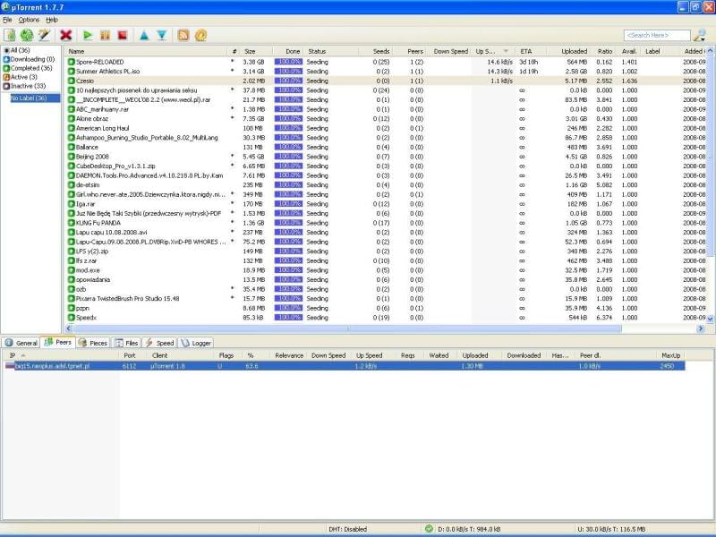Screen dimensions: 716x537
Task: Select Pixarra TwistedBrush Pro Studio 15.48
Action: click(x=387, y=299)
